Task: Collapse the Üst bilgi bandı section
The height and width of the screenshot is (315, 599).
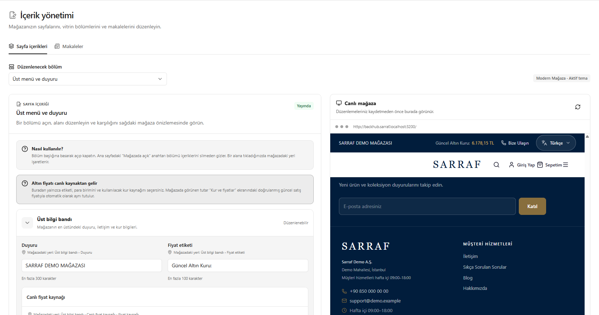Action: click(x=27, y=223)
